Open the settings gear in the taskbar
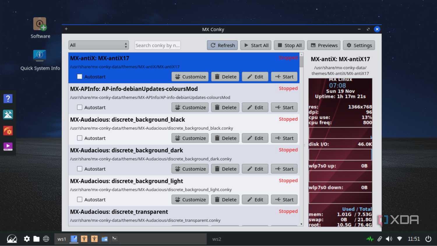 click(27, 239)
